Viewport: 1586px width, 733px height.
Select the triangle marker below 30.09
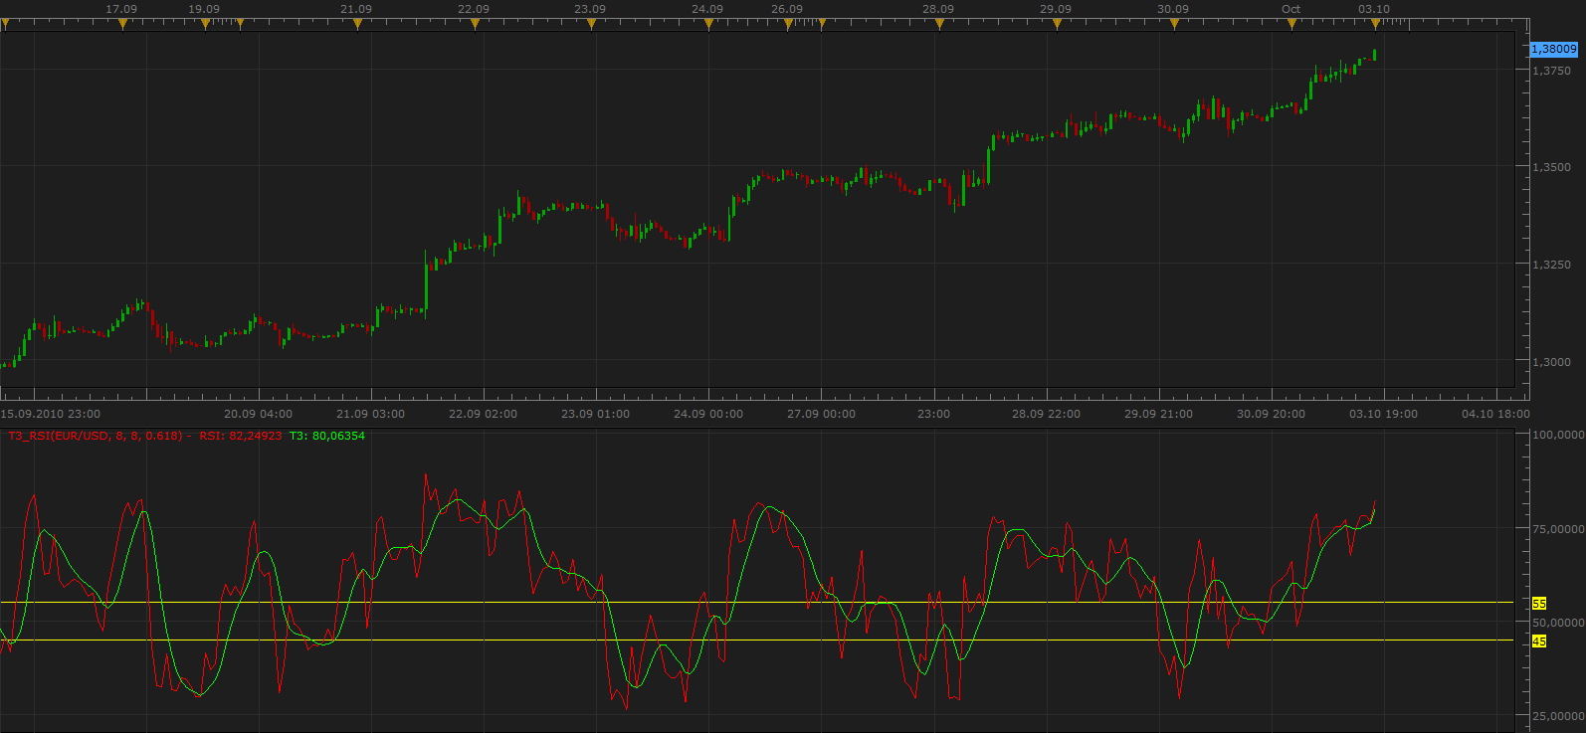point(1174,24)
